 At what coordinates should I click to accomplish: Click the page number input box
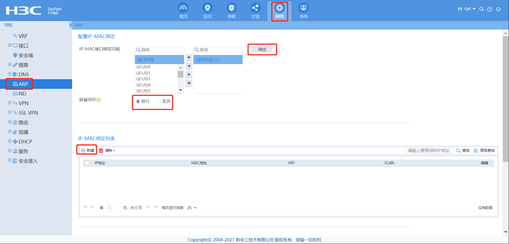[113, 207]
